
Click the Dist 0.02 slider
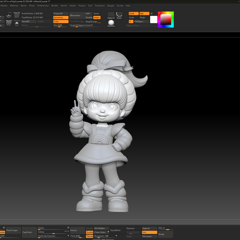click(x=61, y=26)
